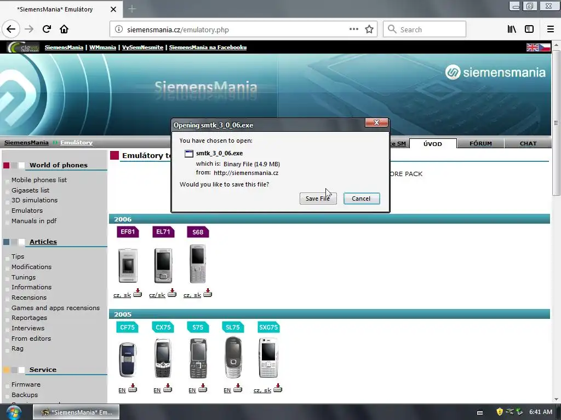Image resolution: width=561 pixels, height=420 pixels.
Task: Show site information icon in address bar
Action: [118, 30]
